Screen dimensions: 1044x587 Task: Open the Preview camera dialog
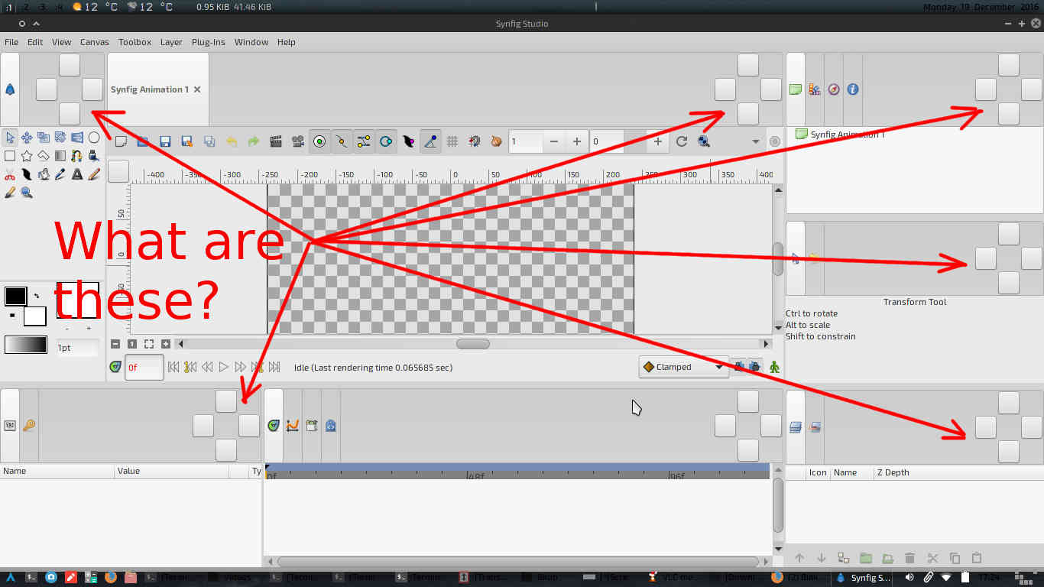298,141
